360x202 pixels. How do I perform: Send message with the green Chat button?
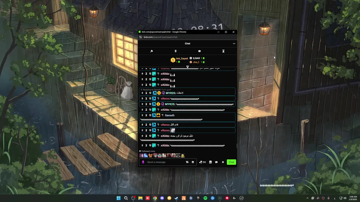click(231, 162)
